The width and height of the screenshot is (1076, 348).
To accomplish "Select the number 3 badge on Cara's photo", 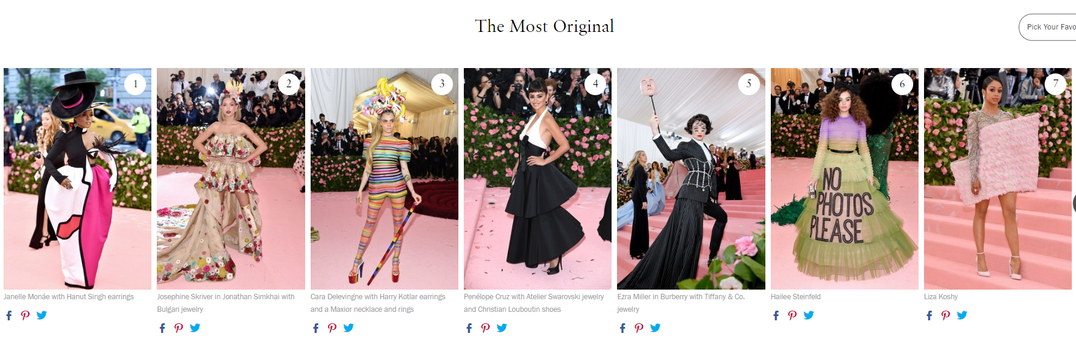I will 442,84.
